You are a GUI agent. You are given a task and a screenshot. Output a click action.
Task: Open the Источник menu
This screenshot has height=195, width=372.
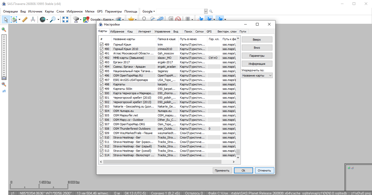tap(35, 11)
